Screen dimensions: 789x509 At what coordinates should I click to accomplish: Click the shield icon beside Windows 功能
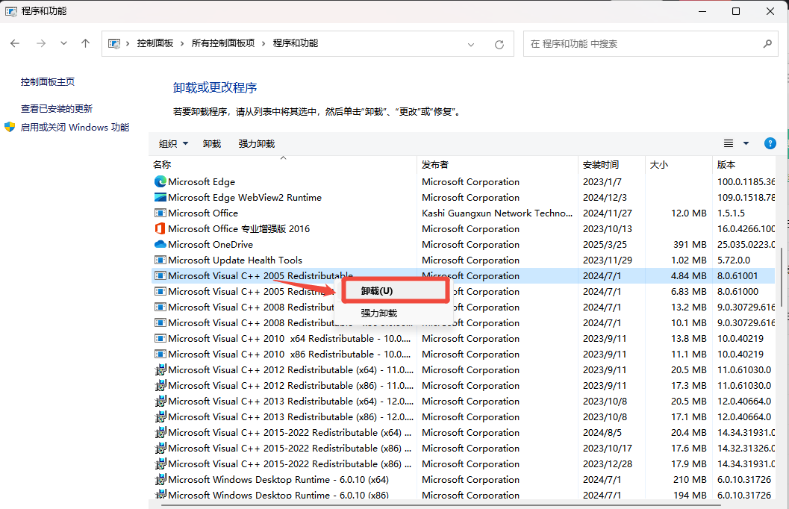click(x=10, y=127)
